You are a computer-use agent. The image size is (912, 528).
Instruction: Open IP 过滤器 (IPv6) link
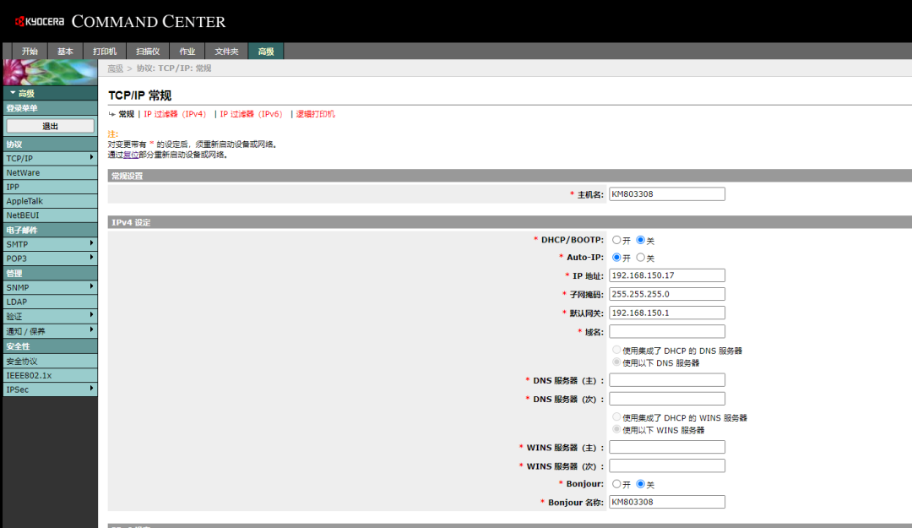point(252,114)
